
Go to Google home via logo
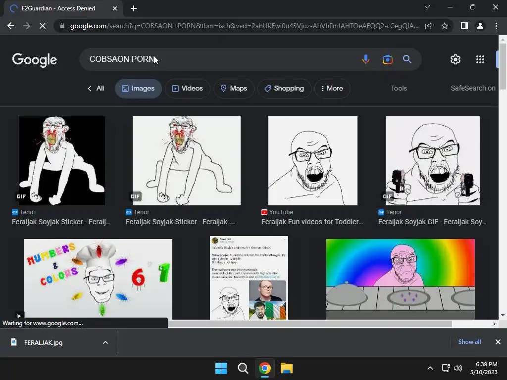point(35,60)
